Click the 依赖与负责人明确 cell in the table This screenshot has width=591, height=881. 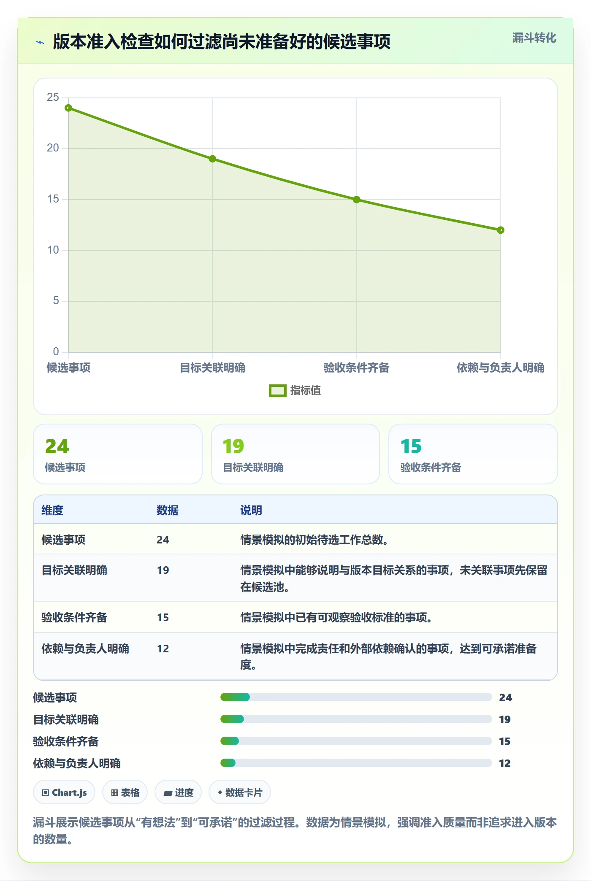click(85, 649)
